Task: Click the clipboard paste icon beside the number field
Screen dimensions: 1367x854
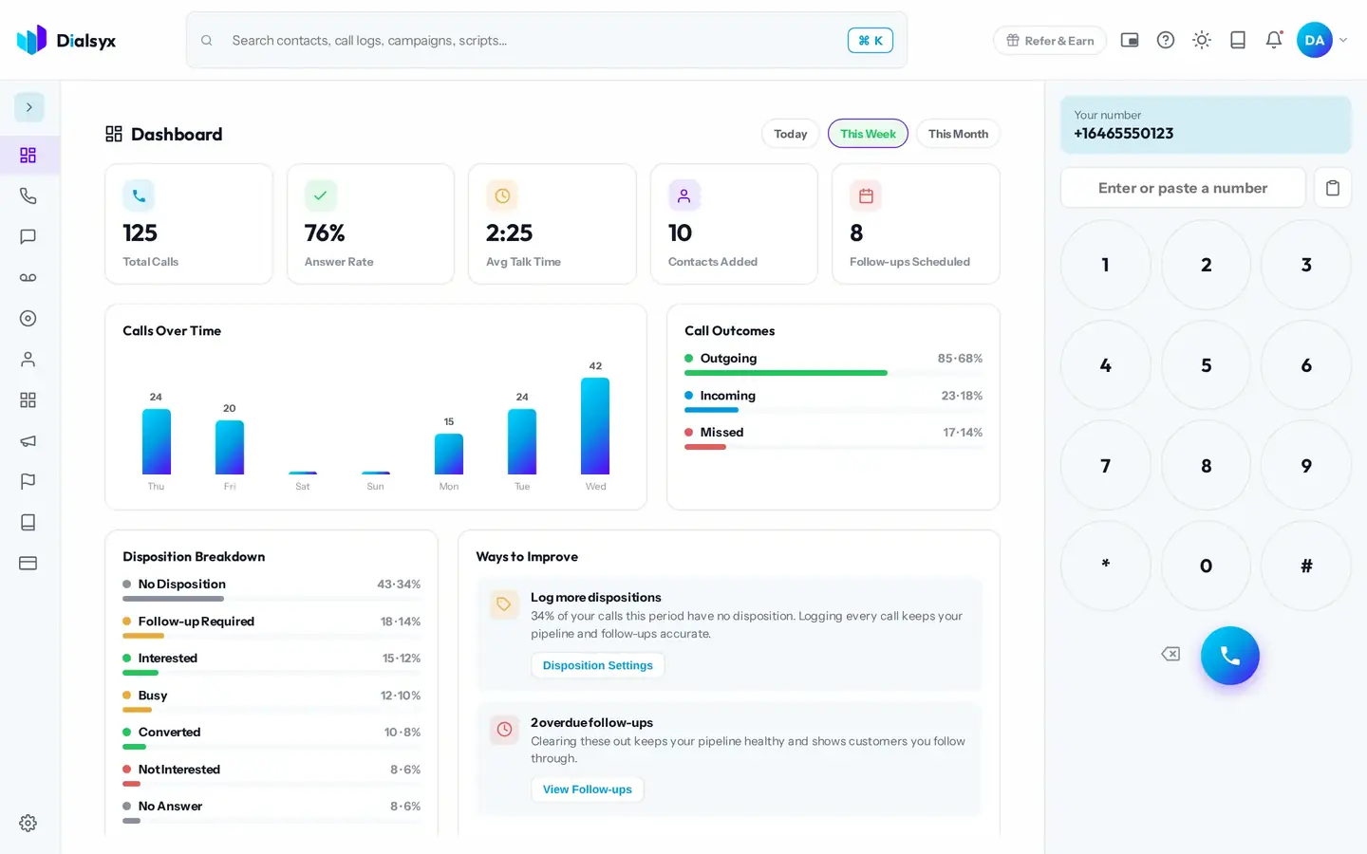Action: click(x=1333, y=188)
